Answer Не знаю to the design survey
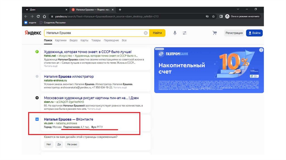This screenshot has height=160, width=286. (x=72, y=144)
